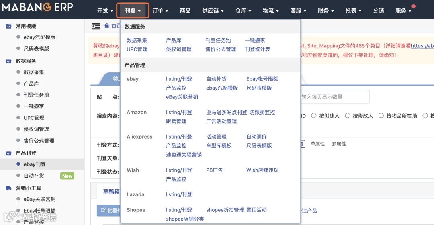Toggle the 数据服务 sidebar section icon
The width and height of the screenshot is (434, 225).
[x=8, y=61]
